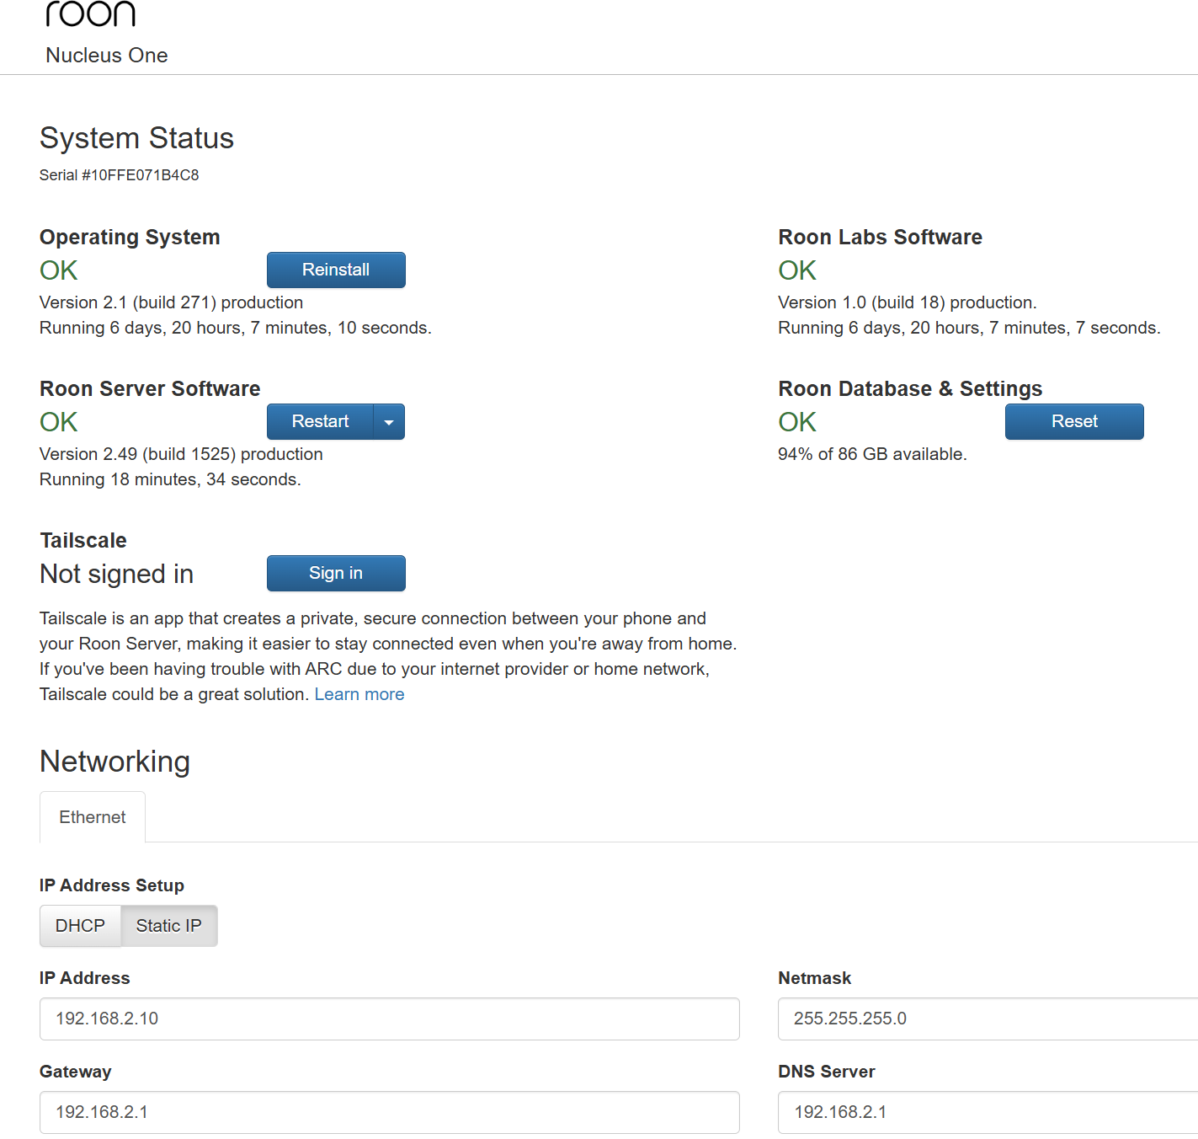This screenshot has width=1198, height=1139.
Task: Select the Ethernet tab
Action: pos(93,817)
